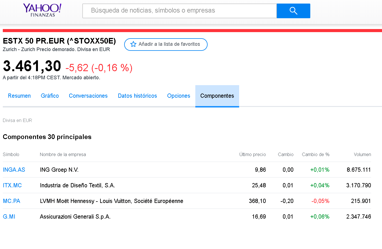This screenshot has width=382, height=249.
Task: Click the Componentes 30 principales heading
Action: coord(47,137)
